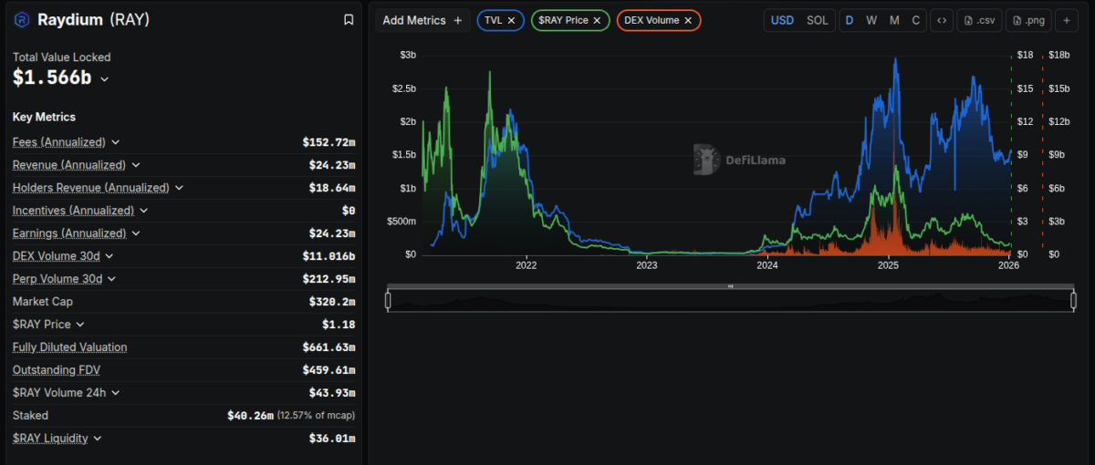
Task: Select the weekly W interval
Action: pyautogui.click(x=871, y=20)
